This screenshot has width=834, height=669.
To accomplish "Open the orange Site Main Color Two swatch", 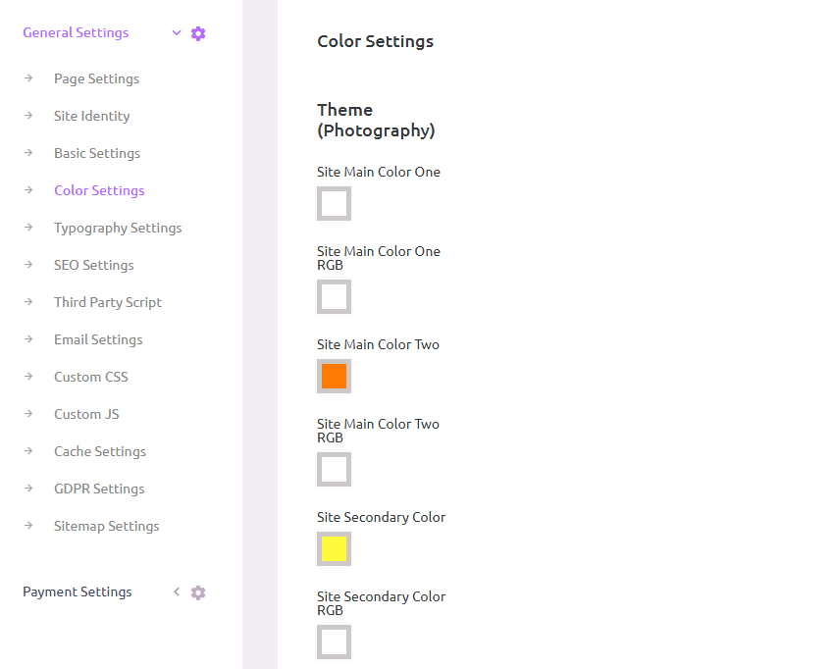I will click(334, 377).
